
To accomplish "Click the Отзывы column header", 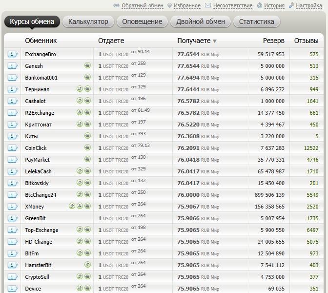I will pos(306,41).
